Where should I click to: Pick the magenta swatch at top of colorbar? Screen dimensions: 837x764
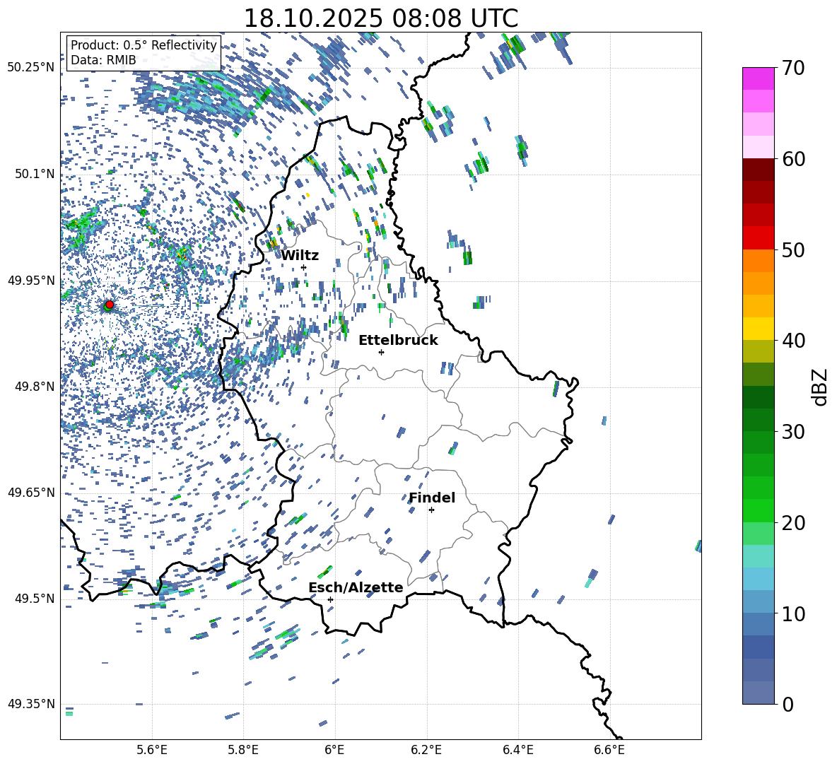point(759,78)
